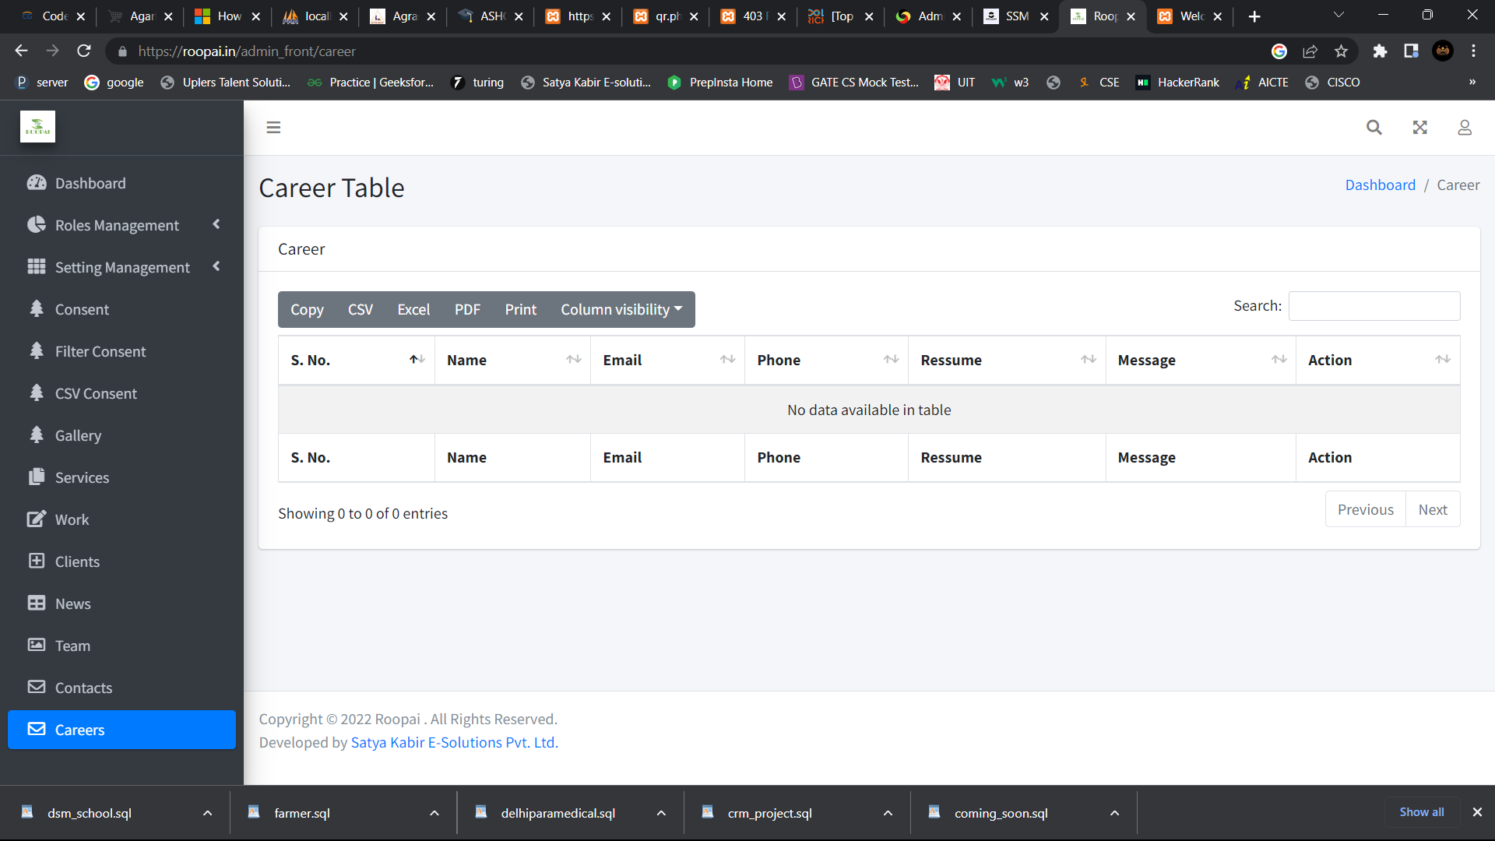
Task: Click the Services sidebar icon
Action: tap(37, 477)
